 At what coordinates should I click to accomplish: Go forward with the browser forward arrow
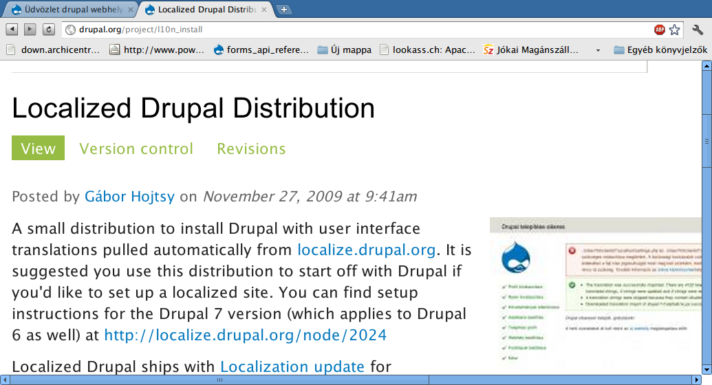30,30
